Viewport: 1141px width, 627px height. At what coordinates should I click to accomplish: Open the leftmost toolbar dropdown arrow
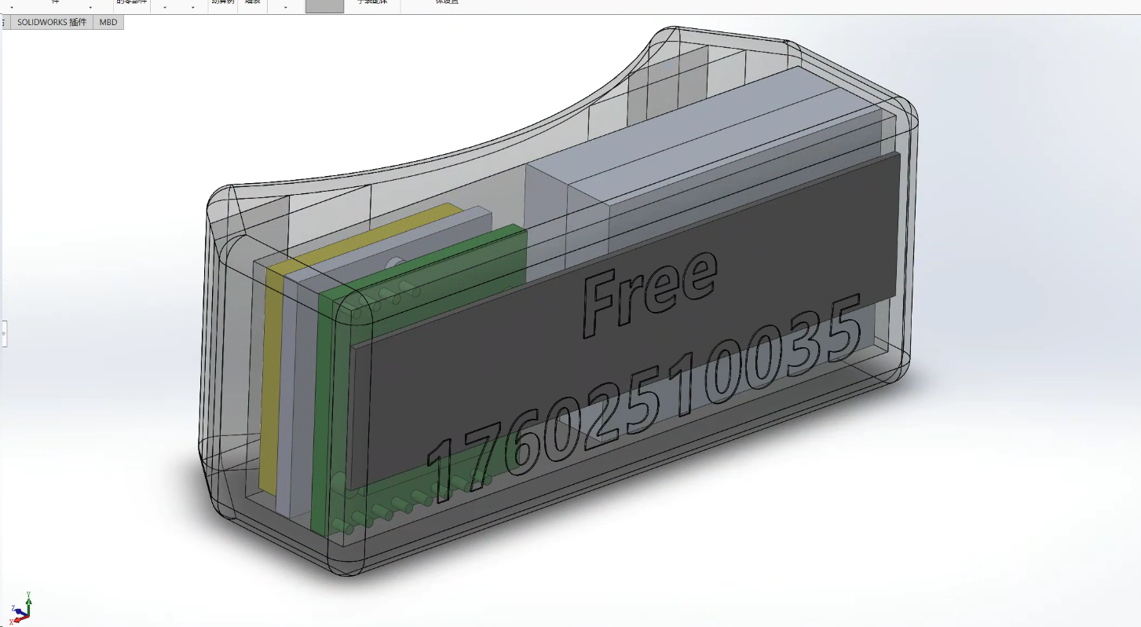11,7
